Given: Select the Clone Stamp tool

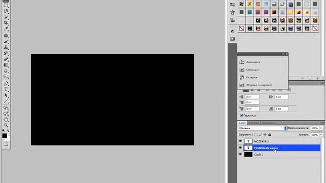Looking at the screenshot, I should [x=6, y=47].
